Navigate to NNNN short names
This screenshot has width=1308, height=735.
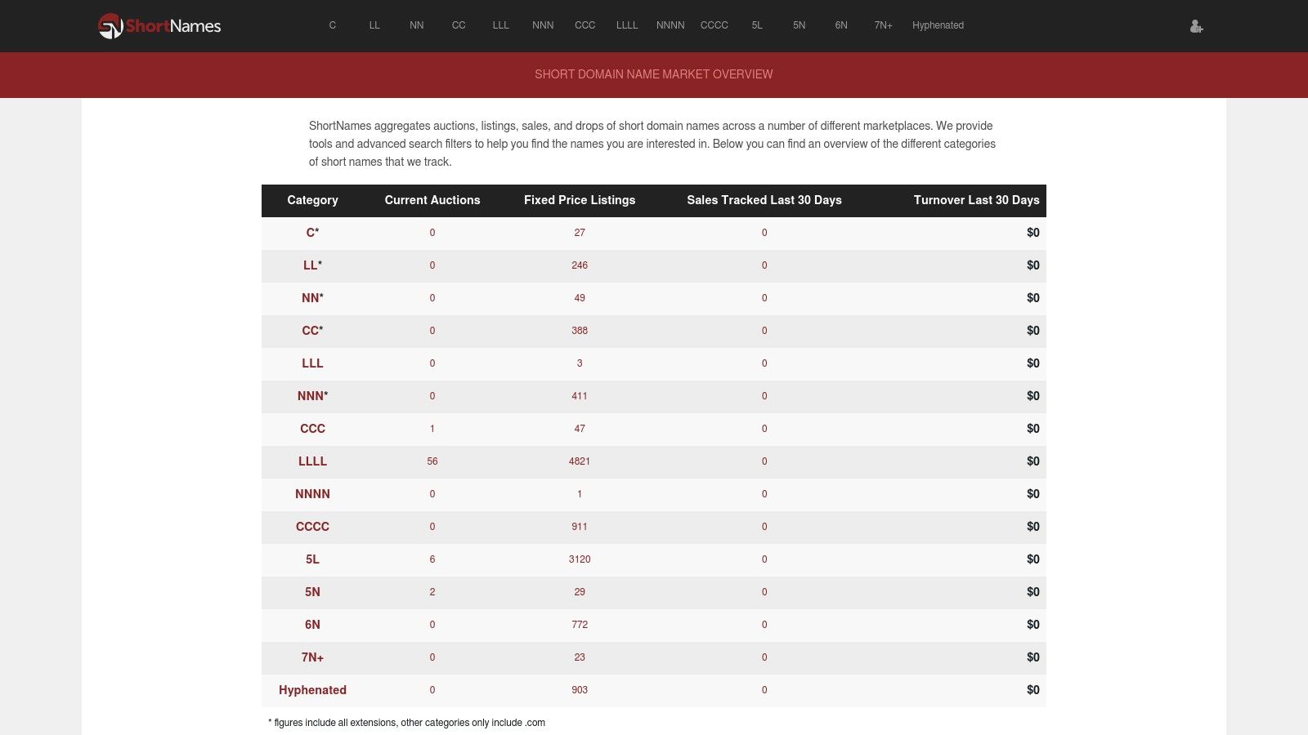point(670,25)
